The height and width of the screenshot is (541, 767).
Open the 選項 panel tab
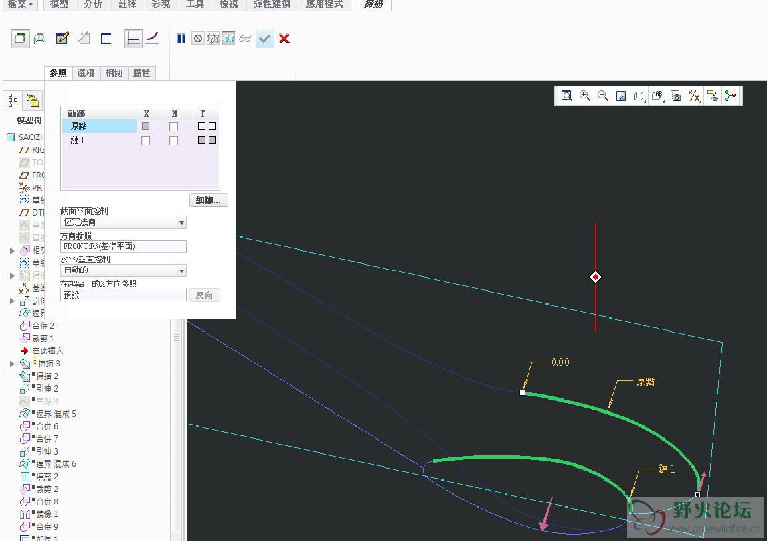(86, 74)
